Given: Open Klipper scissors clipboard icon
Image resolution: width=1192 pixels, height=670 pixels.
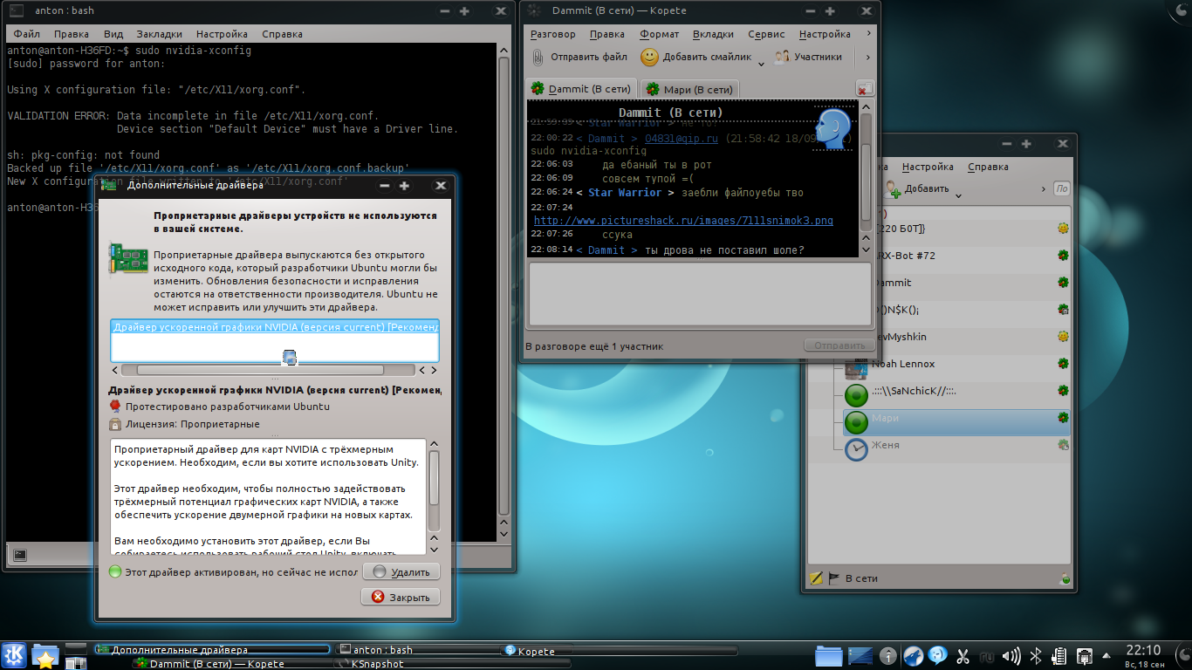Looking at the screenshot, I should [963, 656].
